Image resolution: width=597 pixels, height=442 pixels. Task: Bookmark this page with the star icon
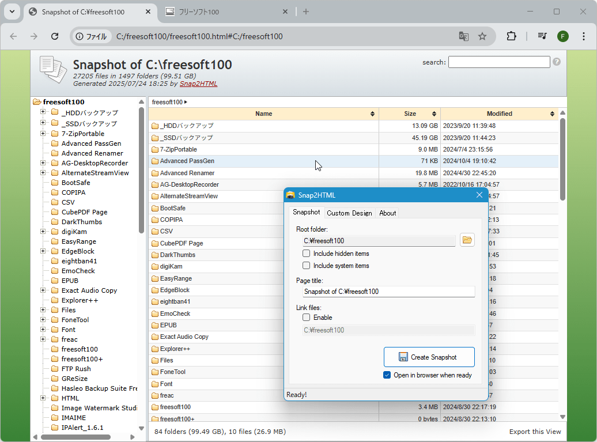click(x=482, y=36)
